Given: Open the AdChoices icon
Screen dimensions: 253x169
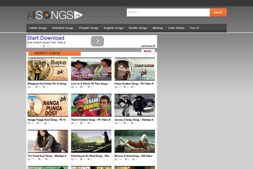Looking at the screenshot, I should [x=154, y=46].
